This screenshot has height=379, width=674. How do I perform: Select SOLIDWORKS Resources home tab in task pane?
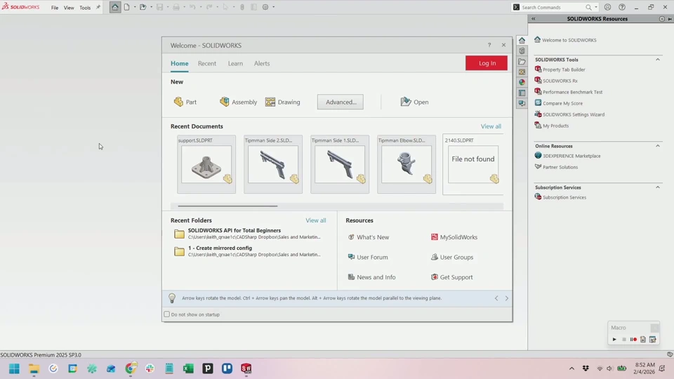pyautogui.click(x=522, y=41)
